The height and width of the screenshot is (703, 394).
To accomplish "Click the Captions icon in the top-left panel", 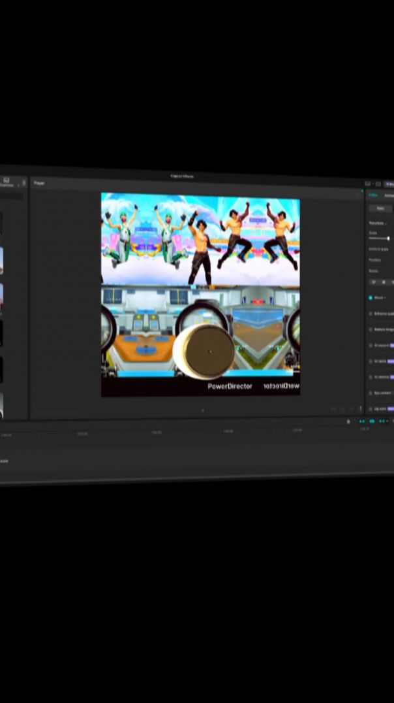I will [x=6, y=180].
